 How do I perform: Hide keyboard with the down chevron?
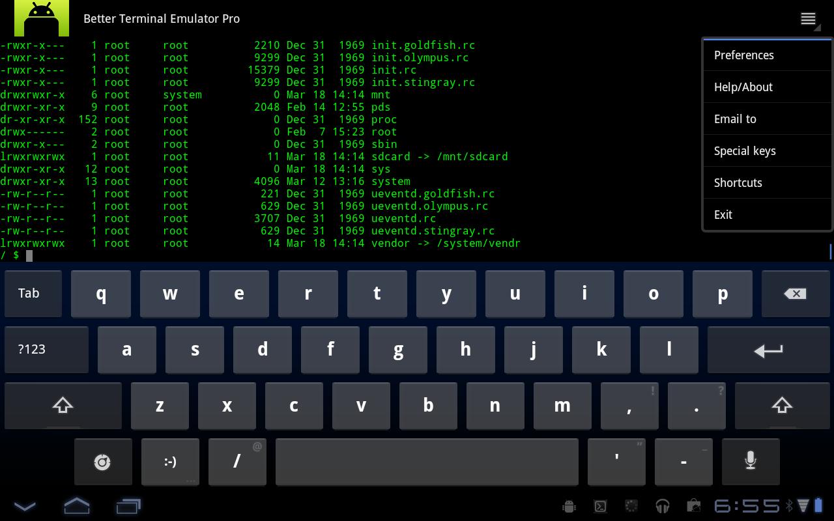click(x=25, y=506)
